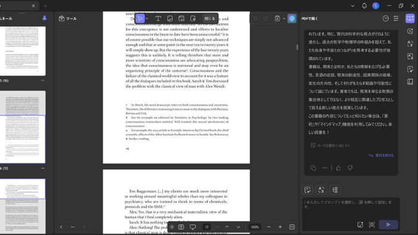This screenshot has width=418, height=235.
Task: Click the explain prompt quick button
Action: click(x=335, y=190)
